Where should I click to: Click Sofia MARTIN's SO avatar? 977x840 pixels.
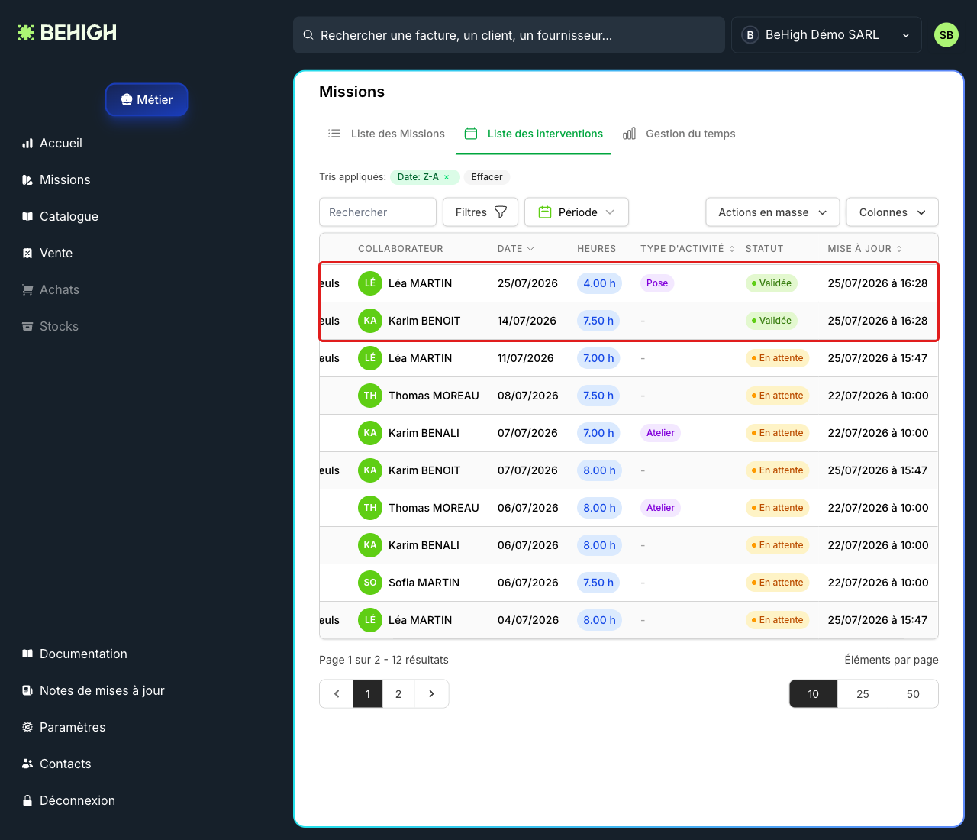tap(370, 583)
